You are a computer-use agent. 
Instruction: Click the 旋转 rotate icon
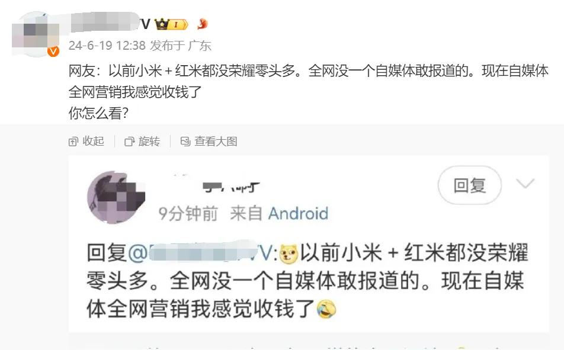click(129, 142)
